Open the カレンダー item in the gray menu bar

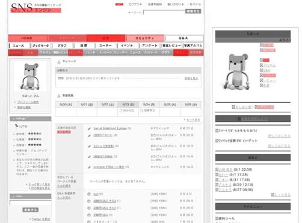tap(120, 52)
